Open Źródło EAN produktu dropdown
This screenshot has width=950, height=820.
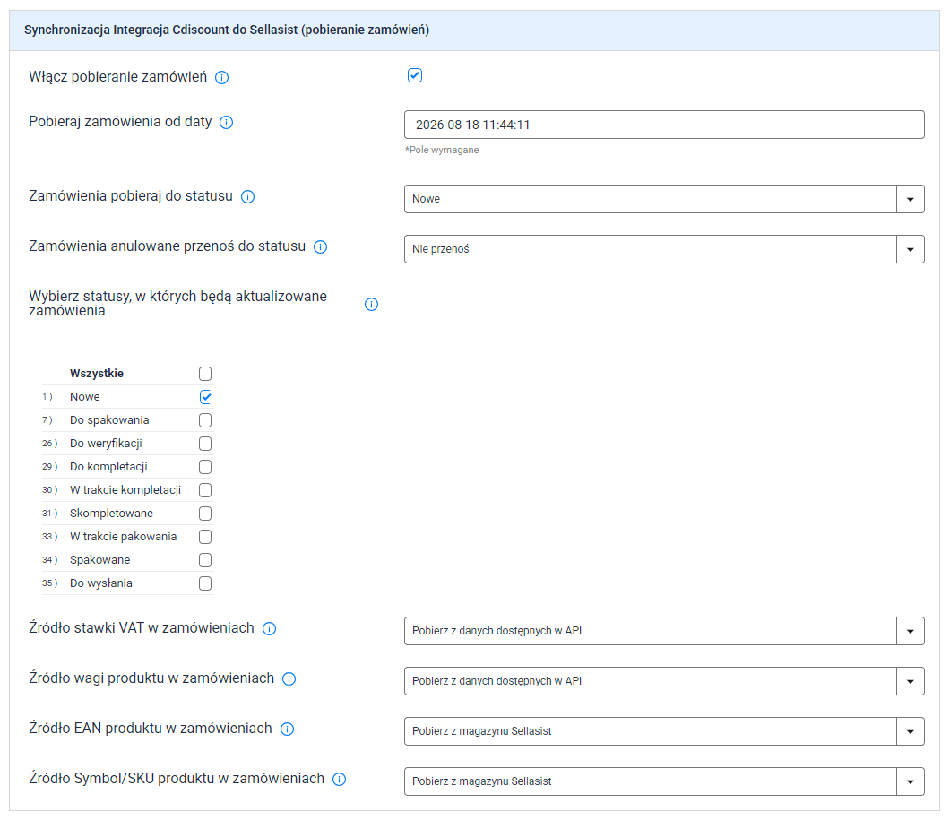click(x=664, y=731)
